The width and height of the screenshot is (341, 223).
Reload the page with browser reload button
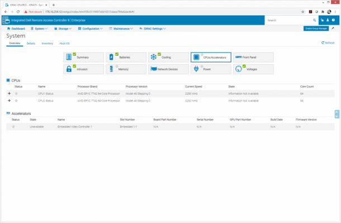[18, 12]
